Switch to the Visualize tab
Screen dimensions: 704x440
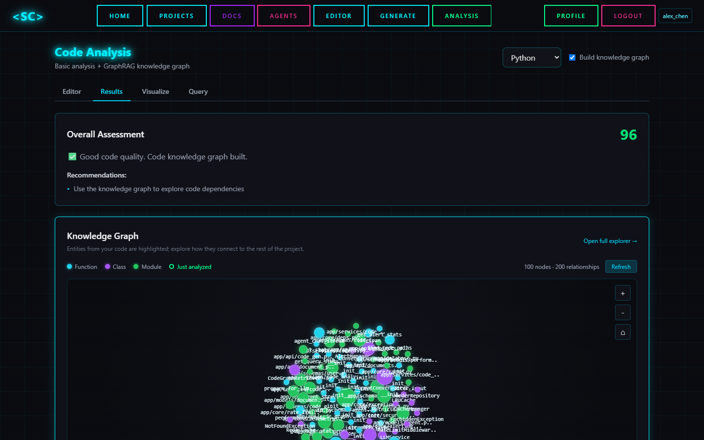click(x=155, y=91)
